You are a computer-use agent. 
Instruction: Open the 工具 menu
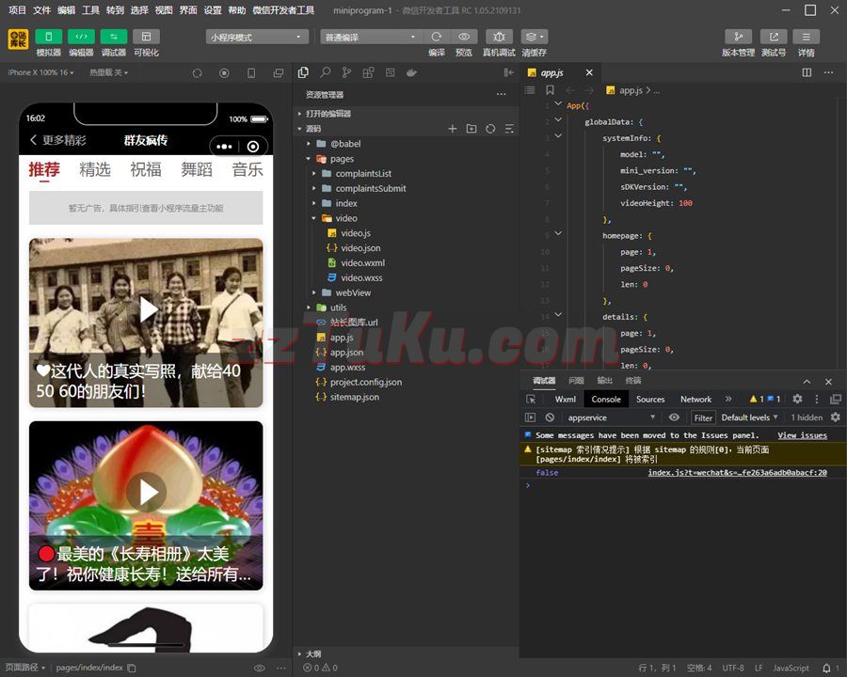pos(90,10)
